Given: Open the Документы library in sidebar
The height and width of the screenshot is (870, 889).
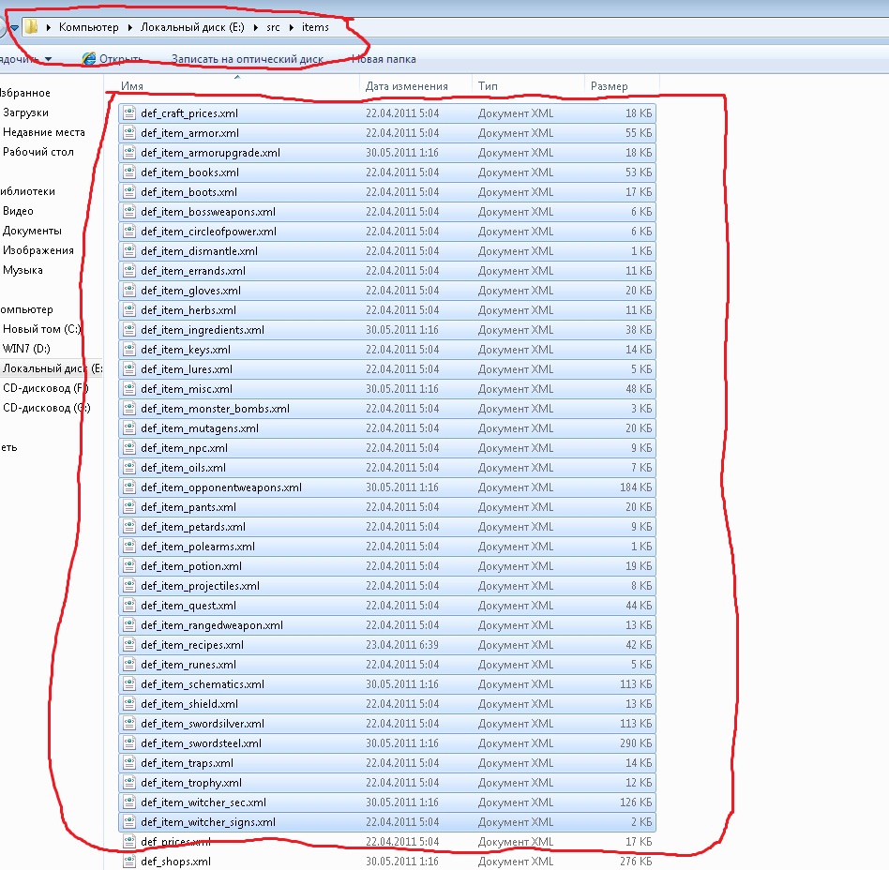Looking at the screenshot, I should 32,231.
